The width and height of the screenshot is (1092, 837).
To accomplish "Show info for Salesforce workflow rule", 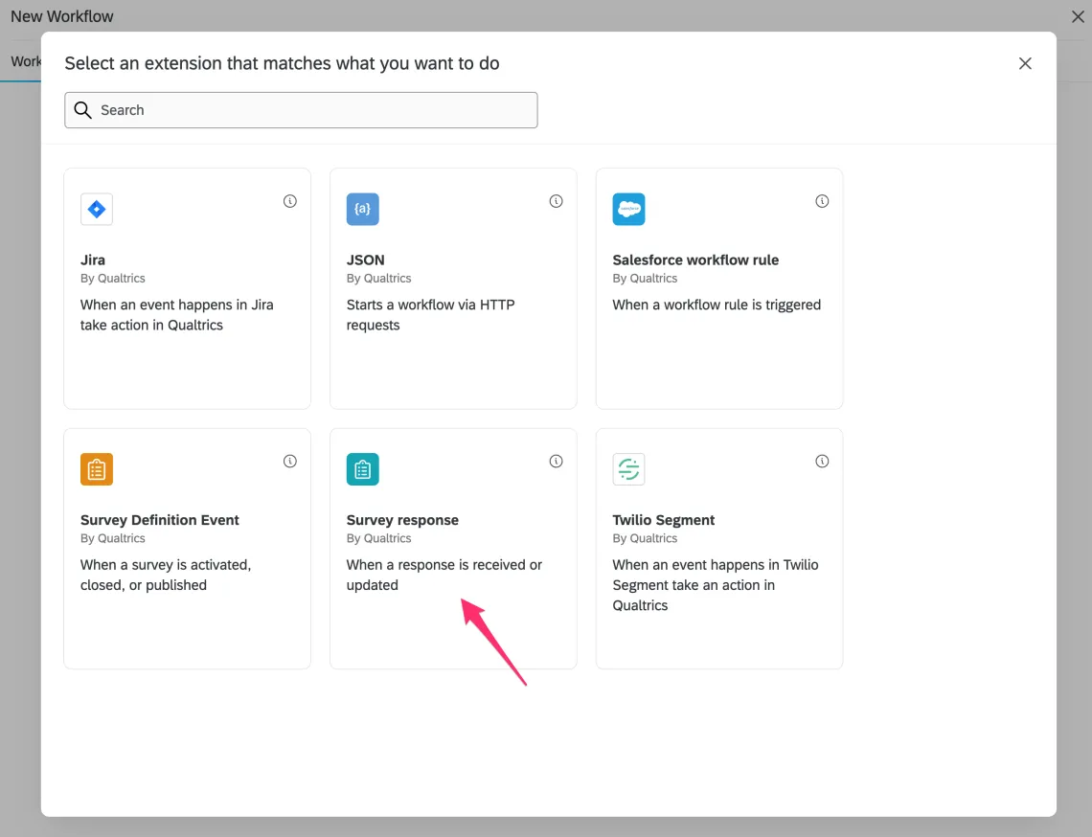I will (x=822, y=201).
